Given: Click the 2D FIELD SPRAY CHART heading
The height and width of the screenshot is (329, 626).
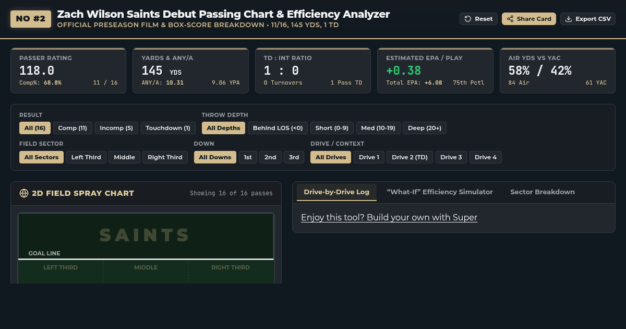Looking at the screenshot, I should [83, 193].
